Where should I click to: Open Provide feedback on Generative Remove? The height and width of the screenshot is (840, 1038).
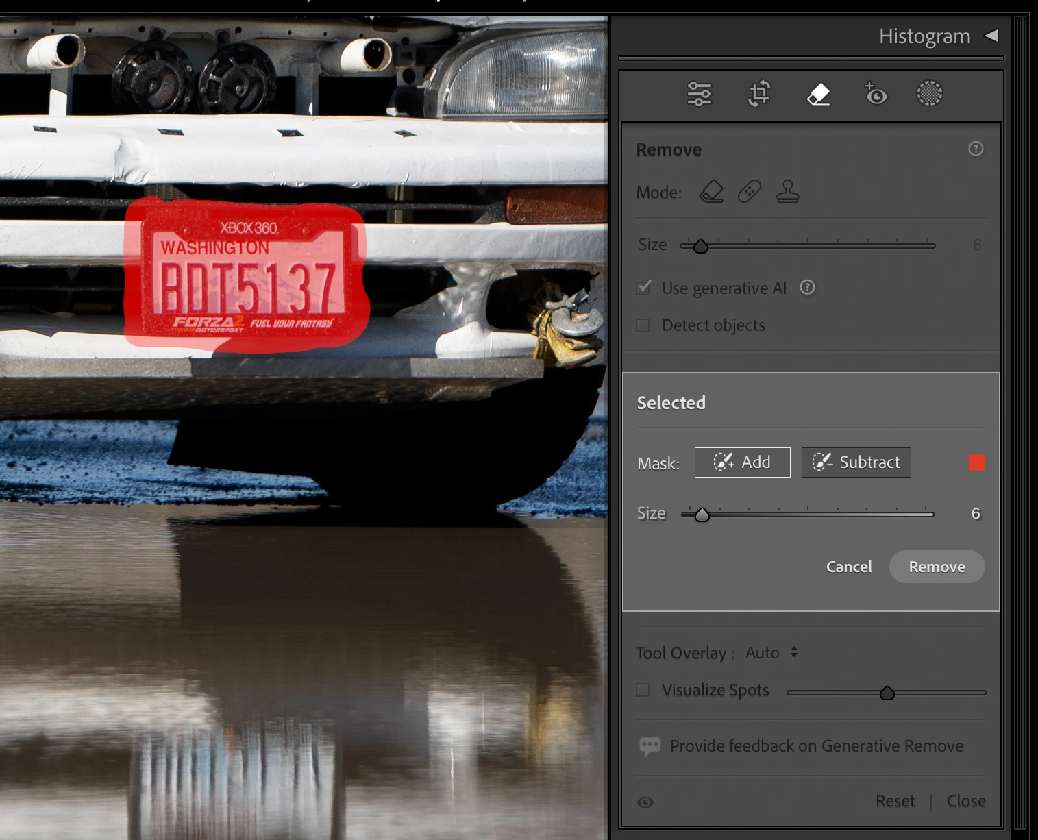point(817,745)
